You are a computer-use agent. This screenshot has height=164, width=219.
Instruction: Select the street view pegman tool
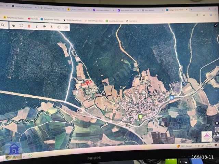click(x=52, y=27)
